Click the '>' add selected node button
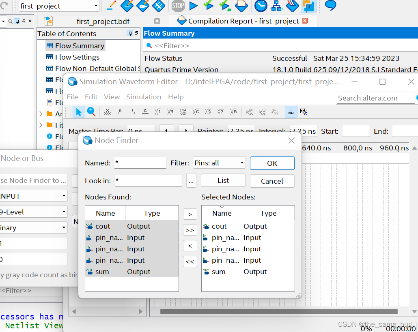This screenshot has height=332, width=418. (190, 214)
